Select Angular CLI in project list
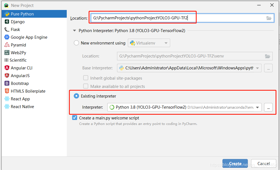Image resolution: width=280 pixels, height=170 pixels. 34,68
